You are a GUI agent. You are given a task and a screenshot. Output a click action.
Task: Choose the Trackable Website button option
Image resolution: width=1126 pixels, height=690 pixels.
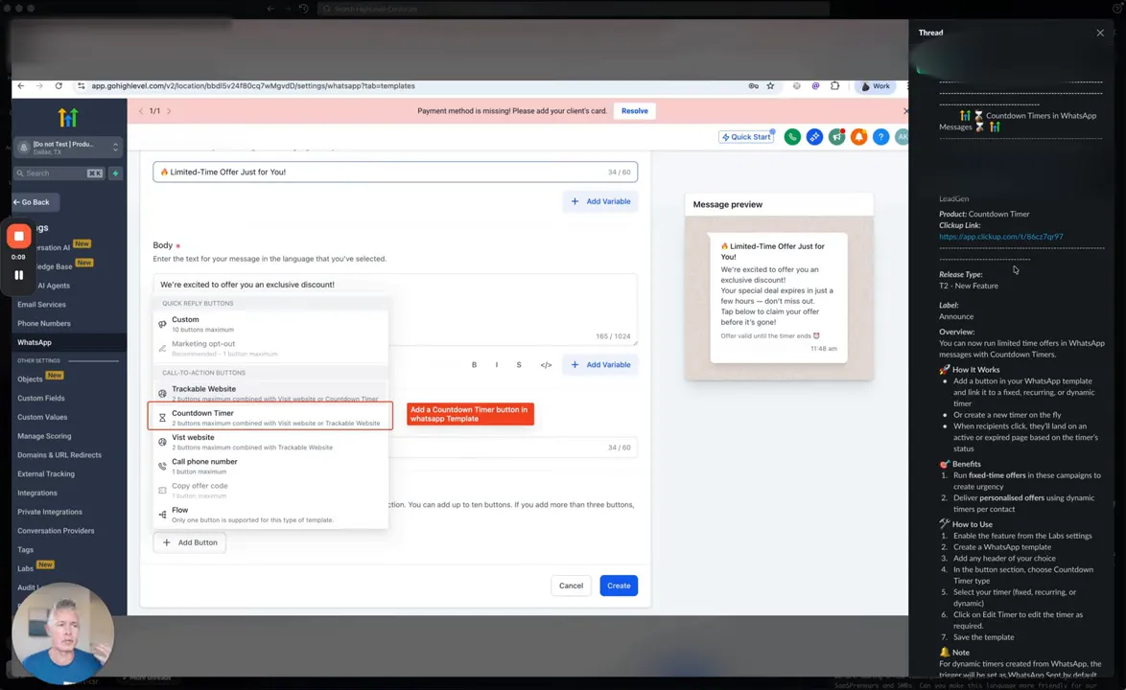[x=270, y=392]
